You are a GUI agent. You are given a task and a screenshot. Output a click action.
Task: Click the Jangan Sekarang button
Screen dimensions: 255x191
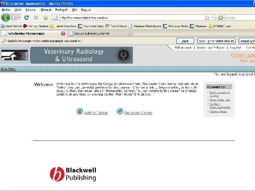pyautogui.click(x=247, y=41)
